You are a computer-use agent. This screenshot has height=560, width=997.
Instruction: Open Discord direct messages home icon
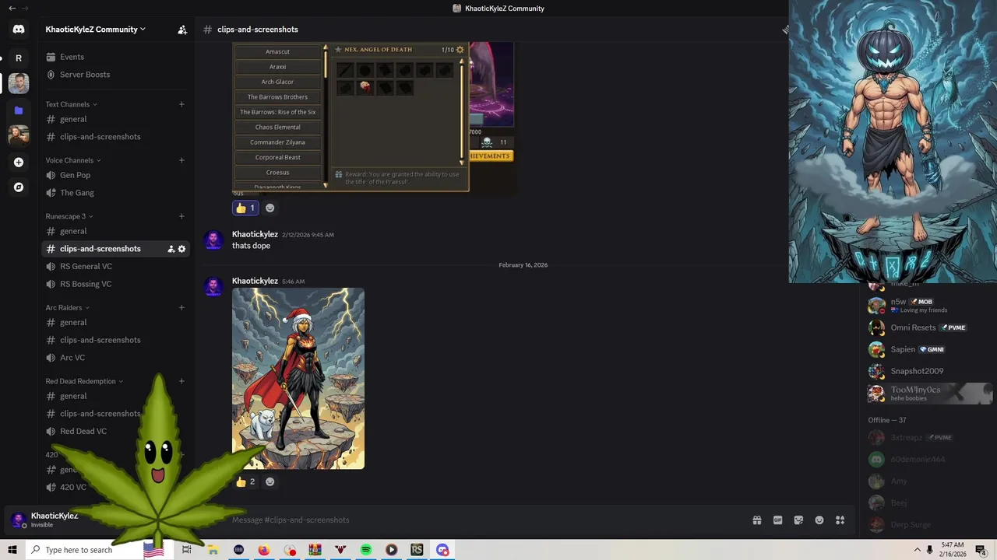coord(19,30)
